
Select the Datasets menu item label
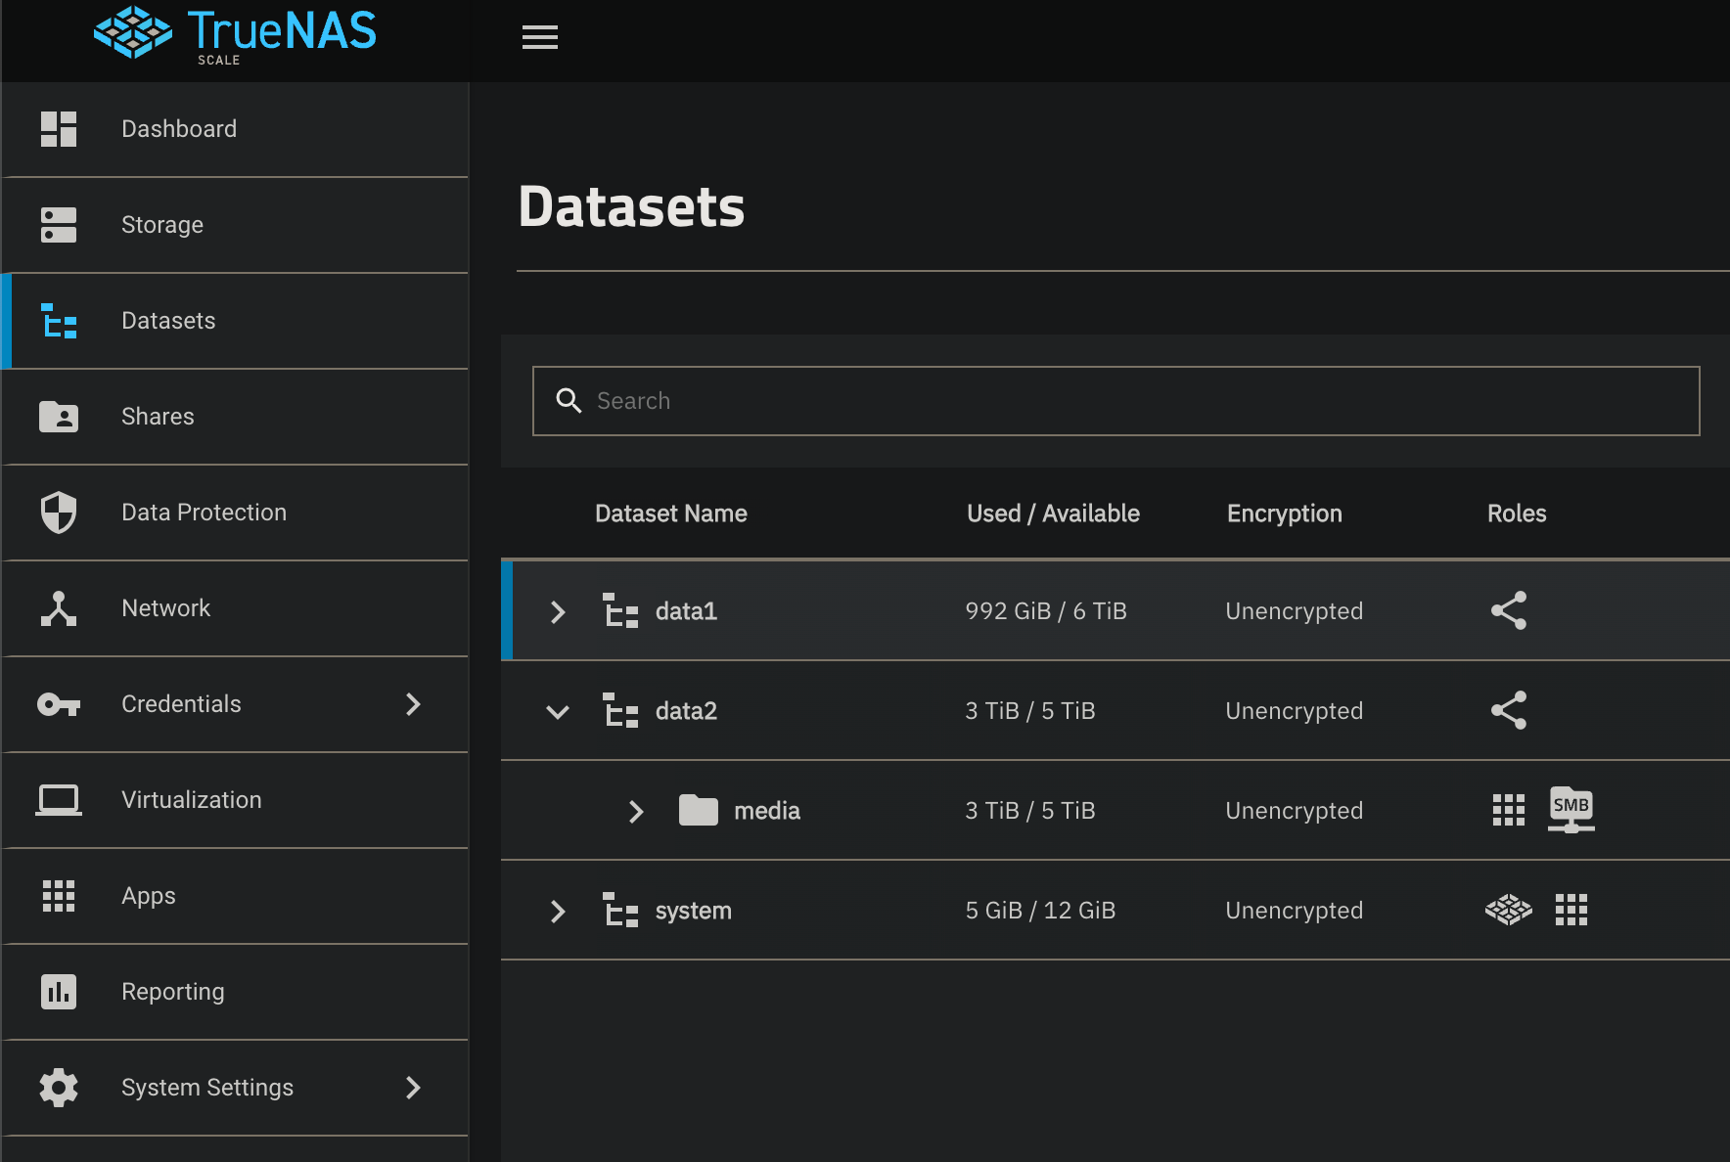coord(168,321)
